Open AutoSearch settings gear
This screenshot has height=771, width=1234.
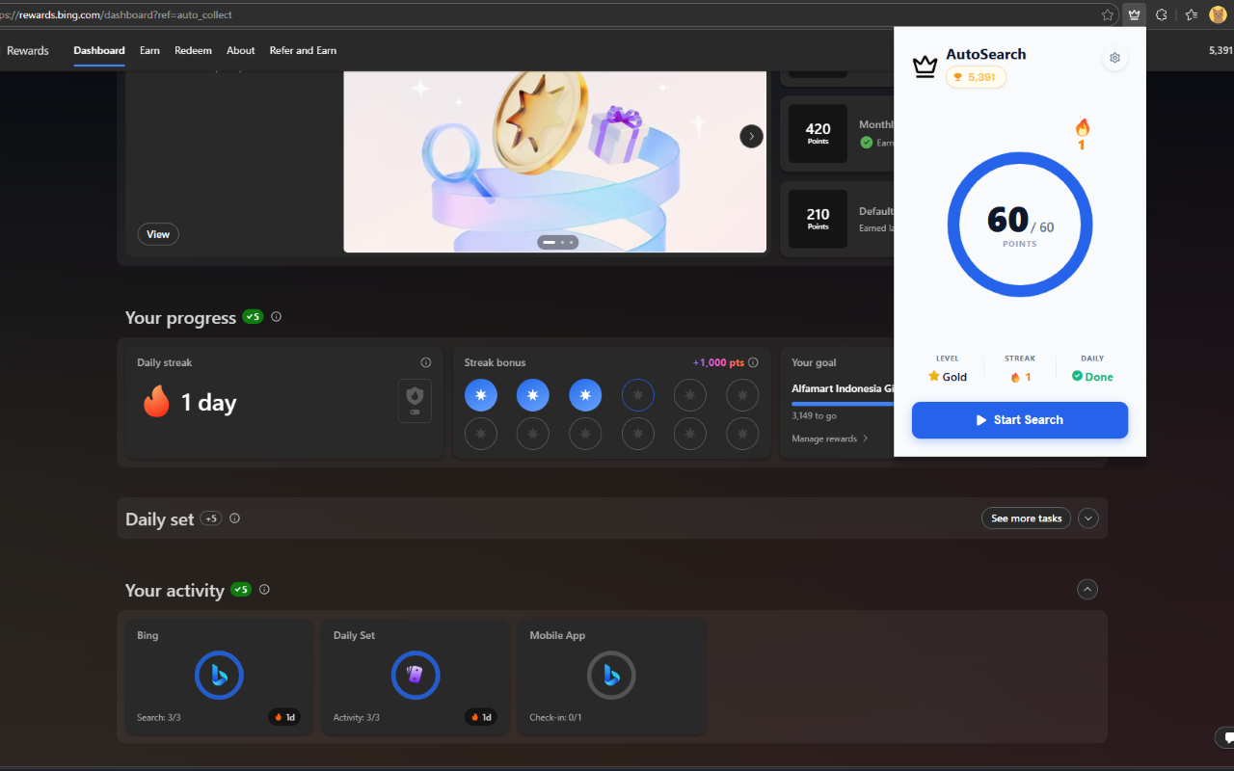[1114, 58]
